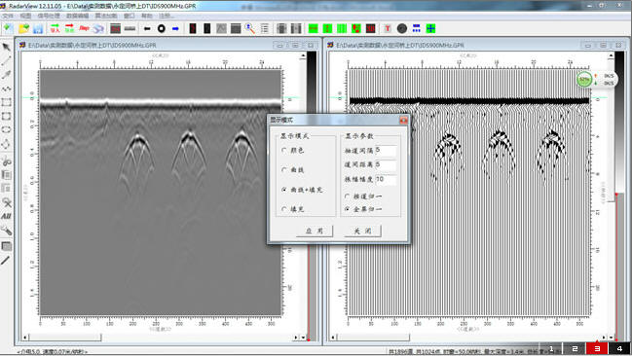Click the black left arrow toolbar icon

point(147,28)
